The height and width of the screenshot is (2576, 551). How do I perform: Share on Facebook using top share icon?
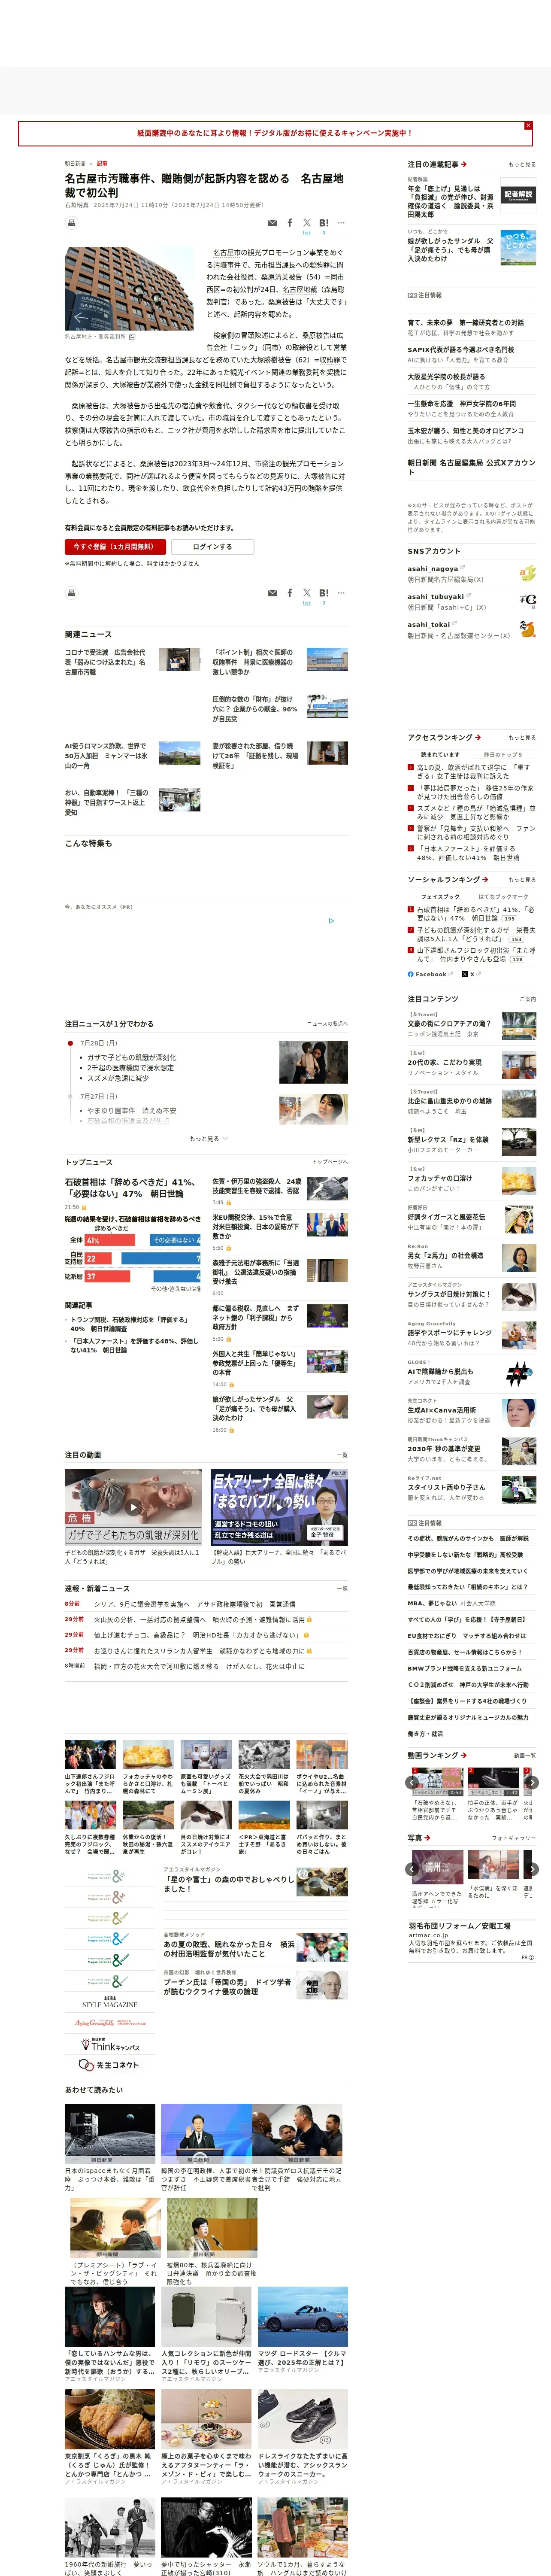tap(290, 222)
